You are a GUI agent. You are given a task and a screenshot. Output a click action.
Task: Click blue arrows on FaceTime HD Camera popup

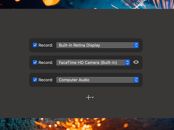click(x=127, y=63)
